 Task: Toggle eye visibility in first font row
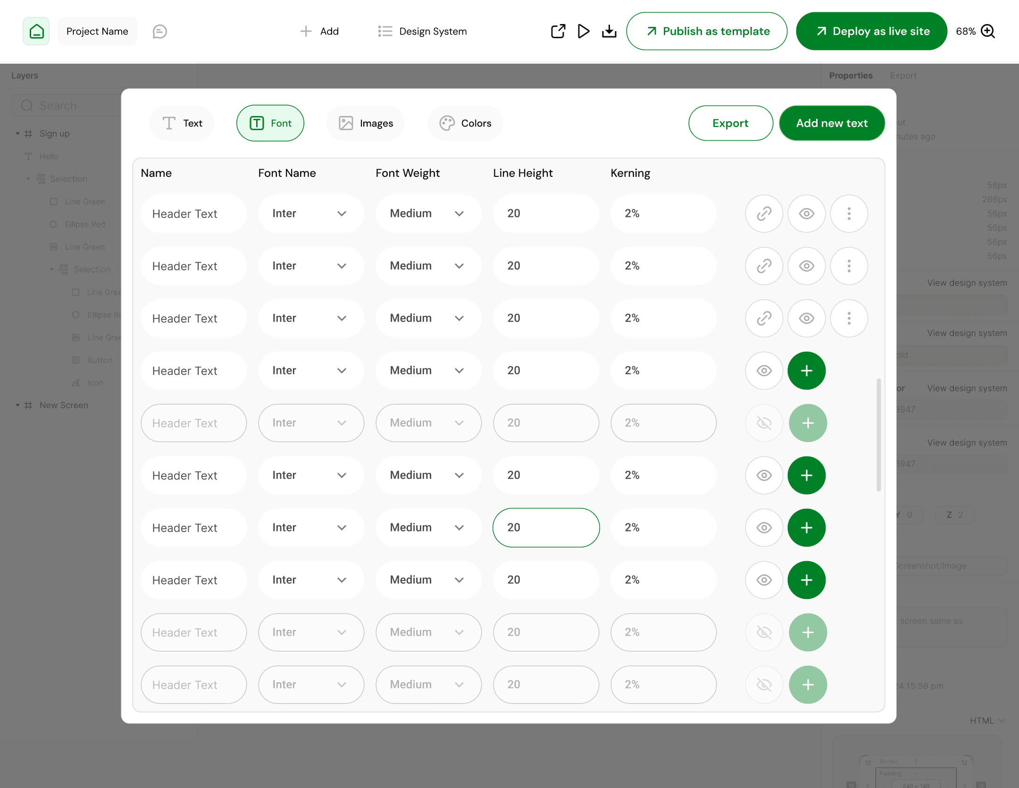pyautogui.click(x=806, y=214)
